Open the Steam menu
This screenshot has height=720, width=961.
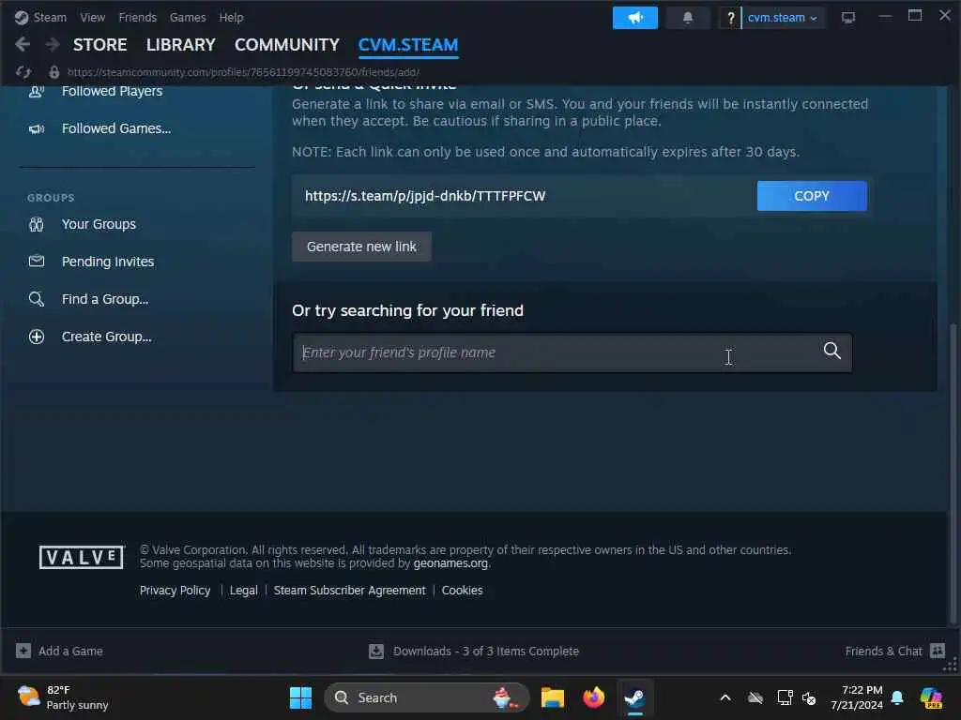click(50, 18)
